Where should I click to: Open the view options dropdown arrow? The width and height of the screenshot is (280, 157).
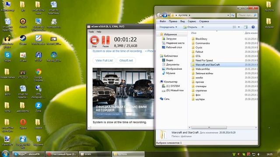(239, 27)
